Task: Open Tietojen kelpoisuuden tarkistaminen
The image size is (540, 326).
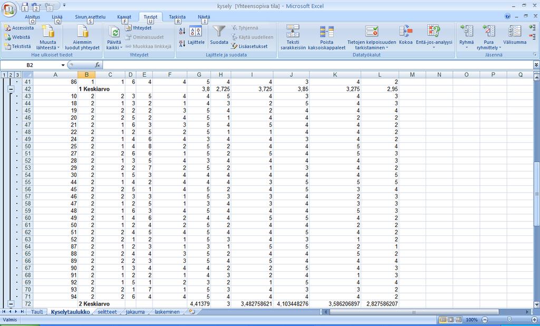Action: 372,37
